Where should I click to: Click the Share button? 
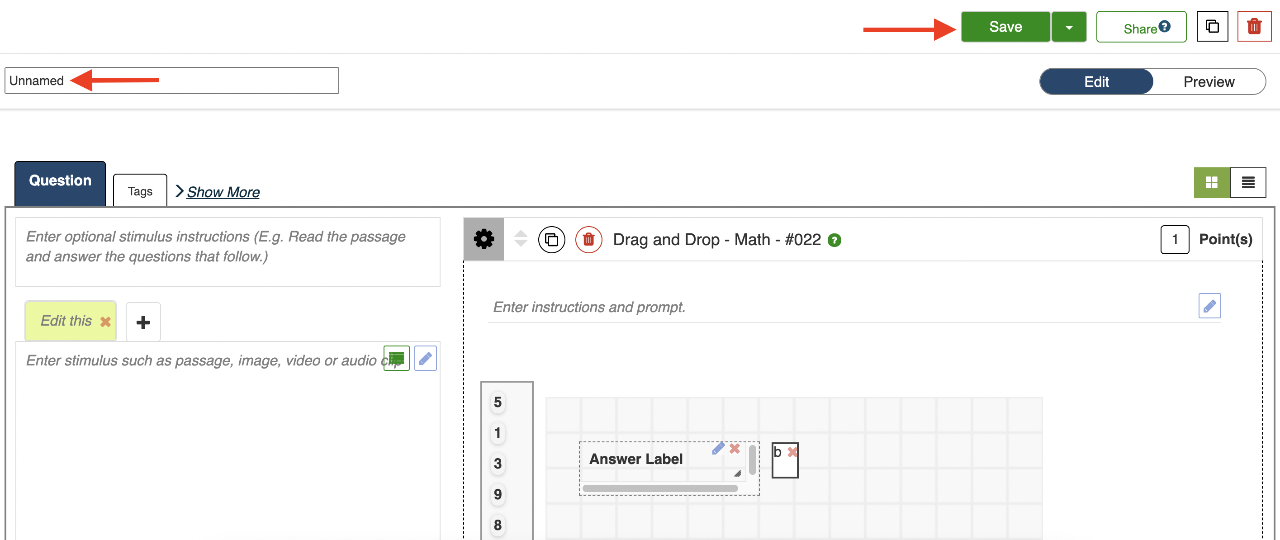(x=1141, y=27)
